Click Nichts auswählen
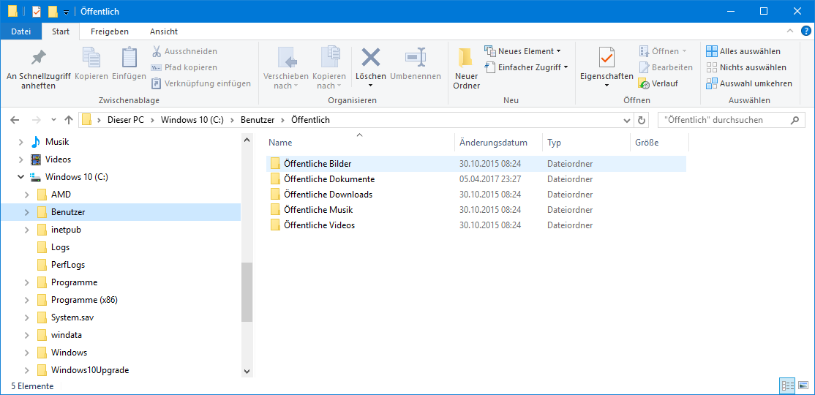The width and height of the screenshot is (815, 395). 746,67
